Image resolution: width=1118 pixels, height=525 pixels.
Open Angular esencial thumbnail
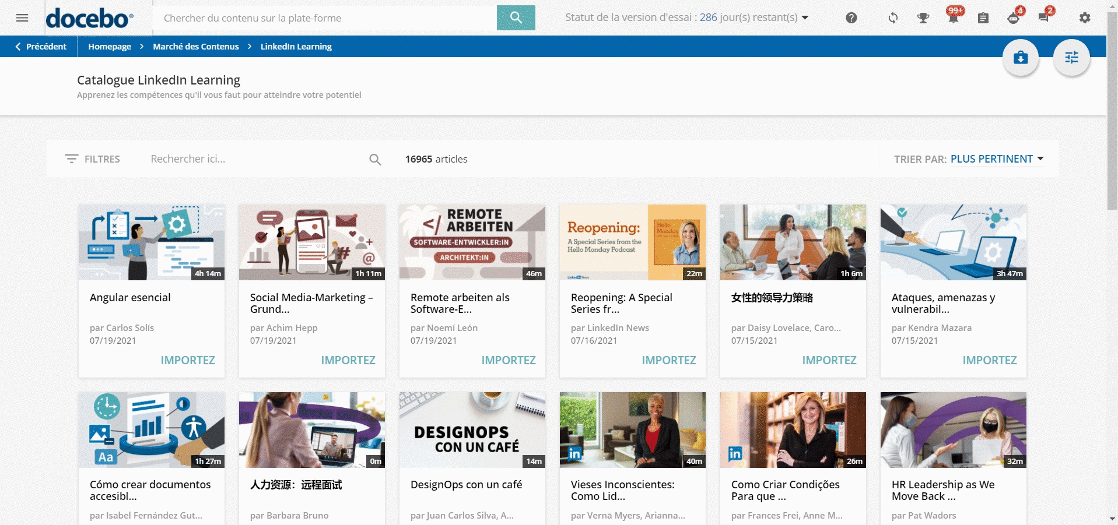tap(152, 242)
